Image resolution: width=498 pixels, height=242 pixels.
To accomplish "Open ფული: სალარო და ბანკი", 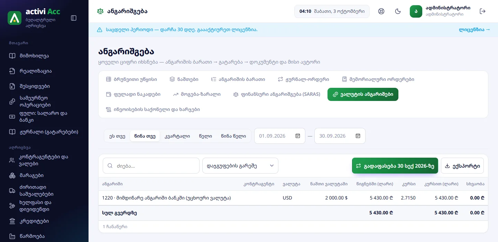I will [x=44, y=117].
